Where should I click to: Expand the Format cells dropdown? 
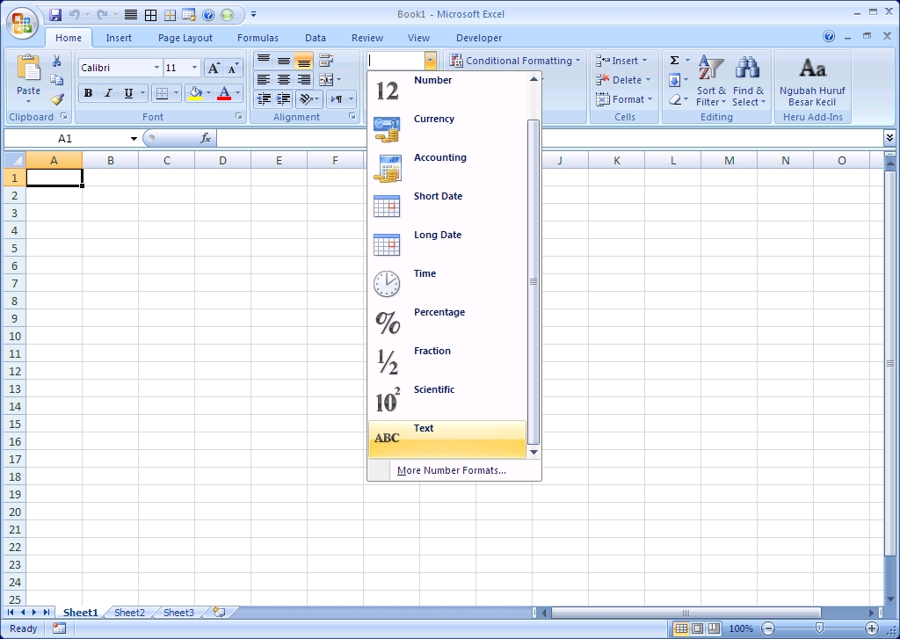[650, 99]
